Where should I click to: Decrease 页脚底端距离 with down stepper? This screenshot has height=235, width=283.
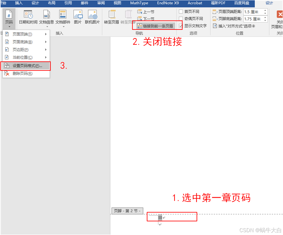pos(265,20)
